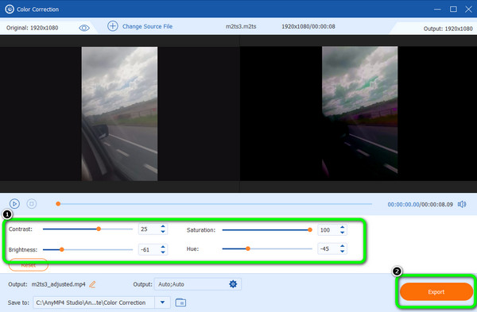Click the 00:00:00.00/00:00:08.09 timecode
The image size is (477, 312).
(x=420, y=205)
